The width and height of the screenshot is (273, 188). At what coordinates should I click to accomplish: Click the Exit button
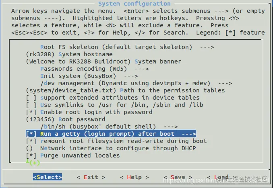(91, 177)
